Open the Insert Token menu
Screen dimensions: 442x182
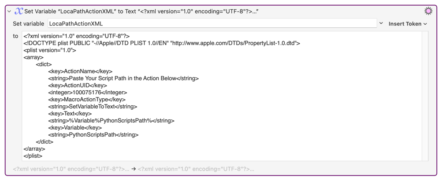pos(408,24)
